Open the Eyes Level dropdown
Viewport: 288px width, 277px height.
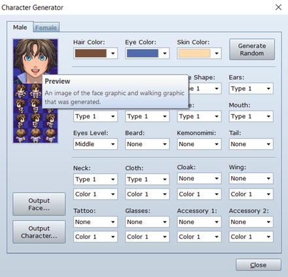pyautogui.click(x=96, y=144)
